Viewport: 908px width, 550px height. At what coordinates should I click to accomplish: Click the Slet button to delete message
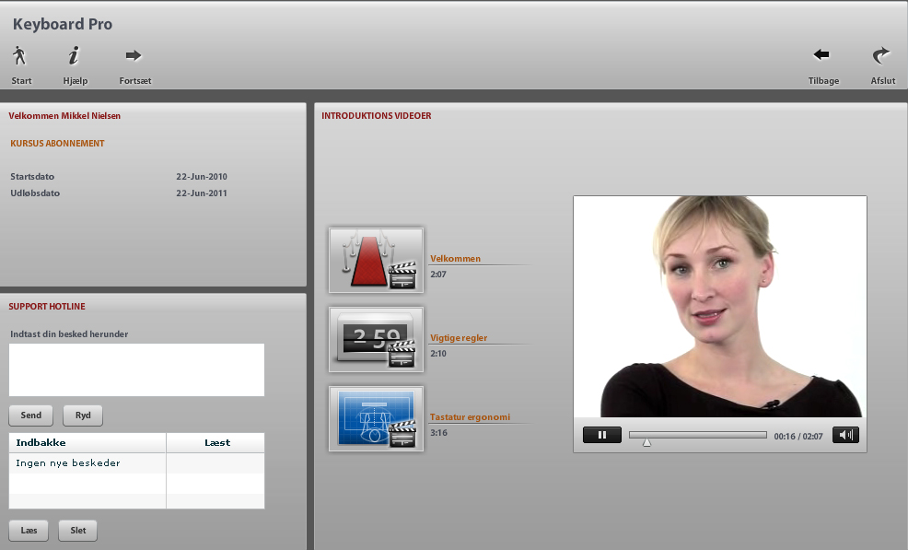pyautogui.click(x=77, y=531)
